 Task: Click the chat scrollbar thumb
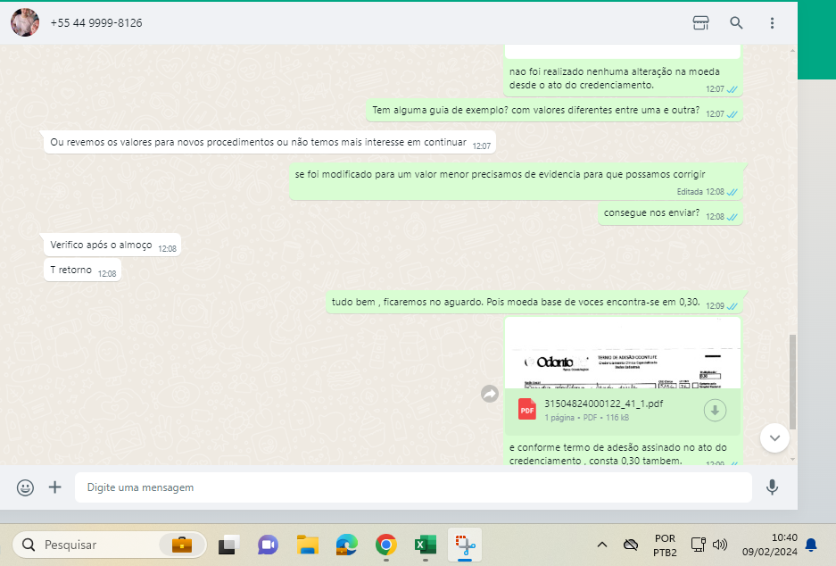[x=792, y=382]
